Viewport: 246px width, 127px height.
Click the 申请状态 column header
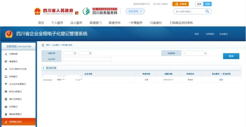coord(190,74)
